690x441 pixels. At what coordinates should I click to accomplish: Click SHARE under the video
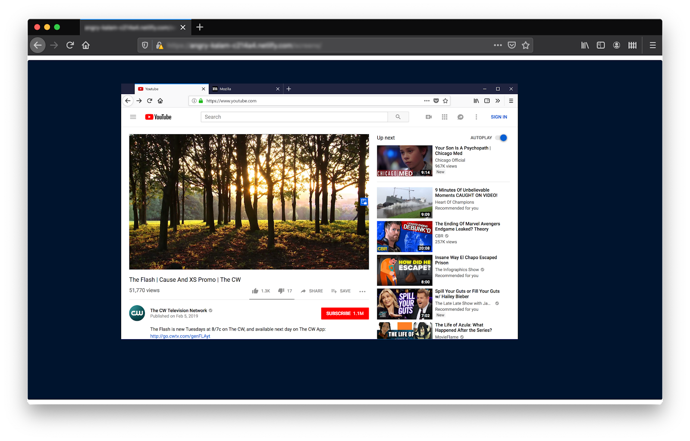312,291
